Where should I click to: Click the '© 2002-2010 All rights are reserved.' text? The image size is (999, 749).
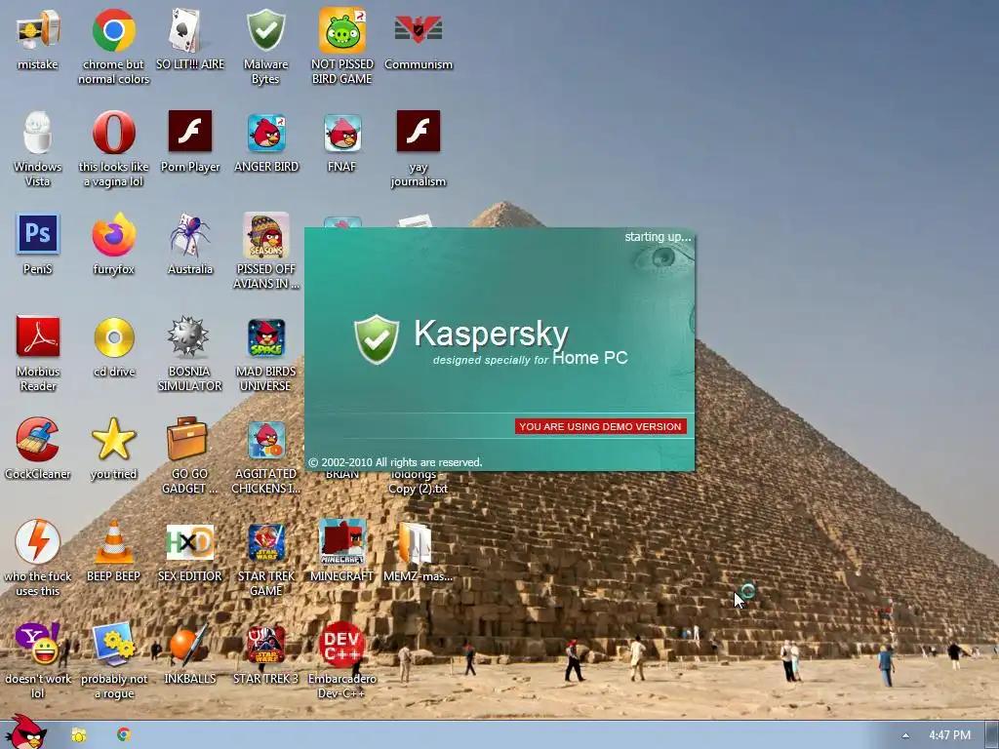coord(395,462)
